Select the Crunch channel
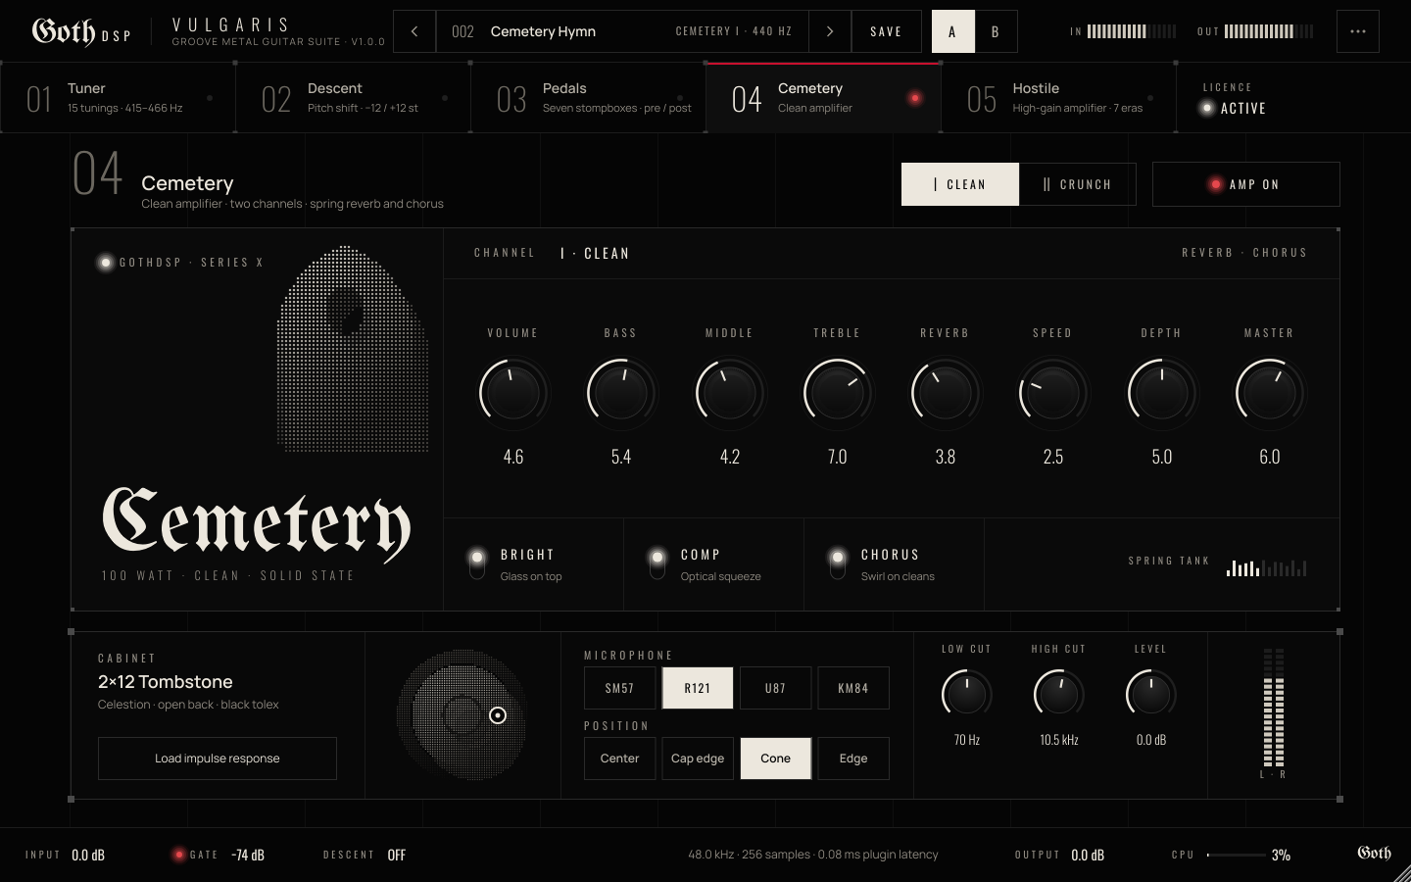Screen dimensions: 1411x882 [x=1078, y=184]
